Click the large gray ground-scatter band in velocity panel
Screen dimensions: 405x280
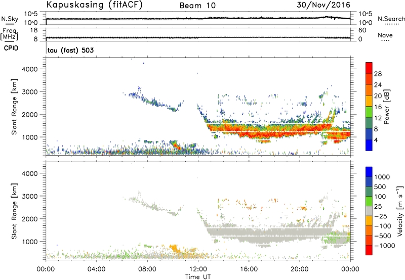tap(269, 234)
